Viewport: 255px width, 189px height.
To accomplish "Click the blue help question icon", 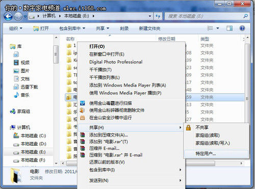I will [x=242, y=28].
